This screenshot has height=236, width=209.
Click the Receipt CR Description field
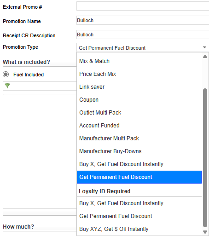click(x=143, y=35)
